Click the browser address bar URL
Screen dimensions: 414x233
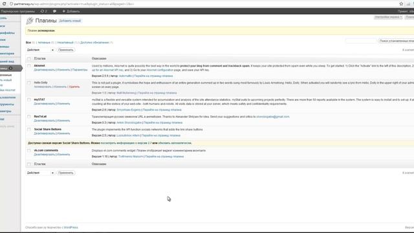(x=74, y=4)
